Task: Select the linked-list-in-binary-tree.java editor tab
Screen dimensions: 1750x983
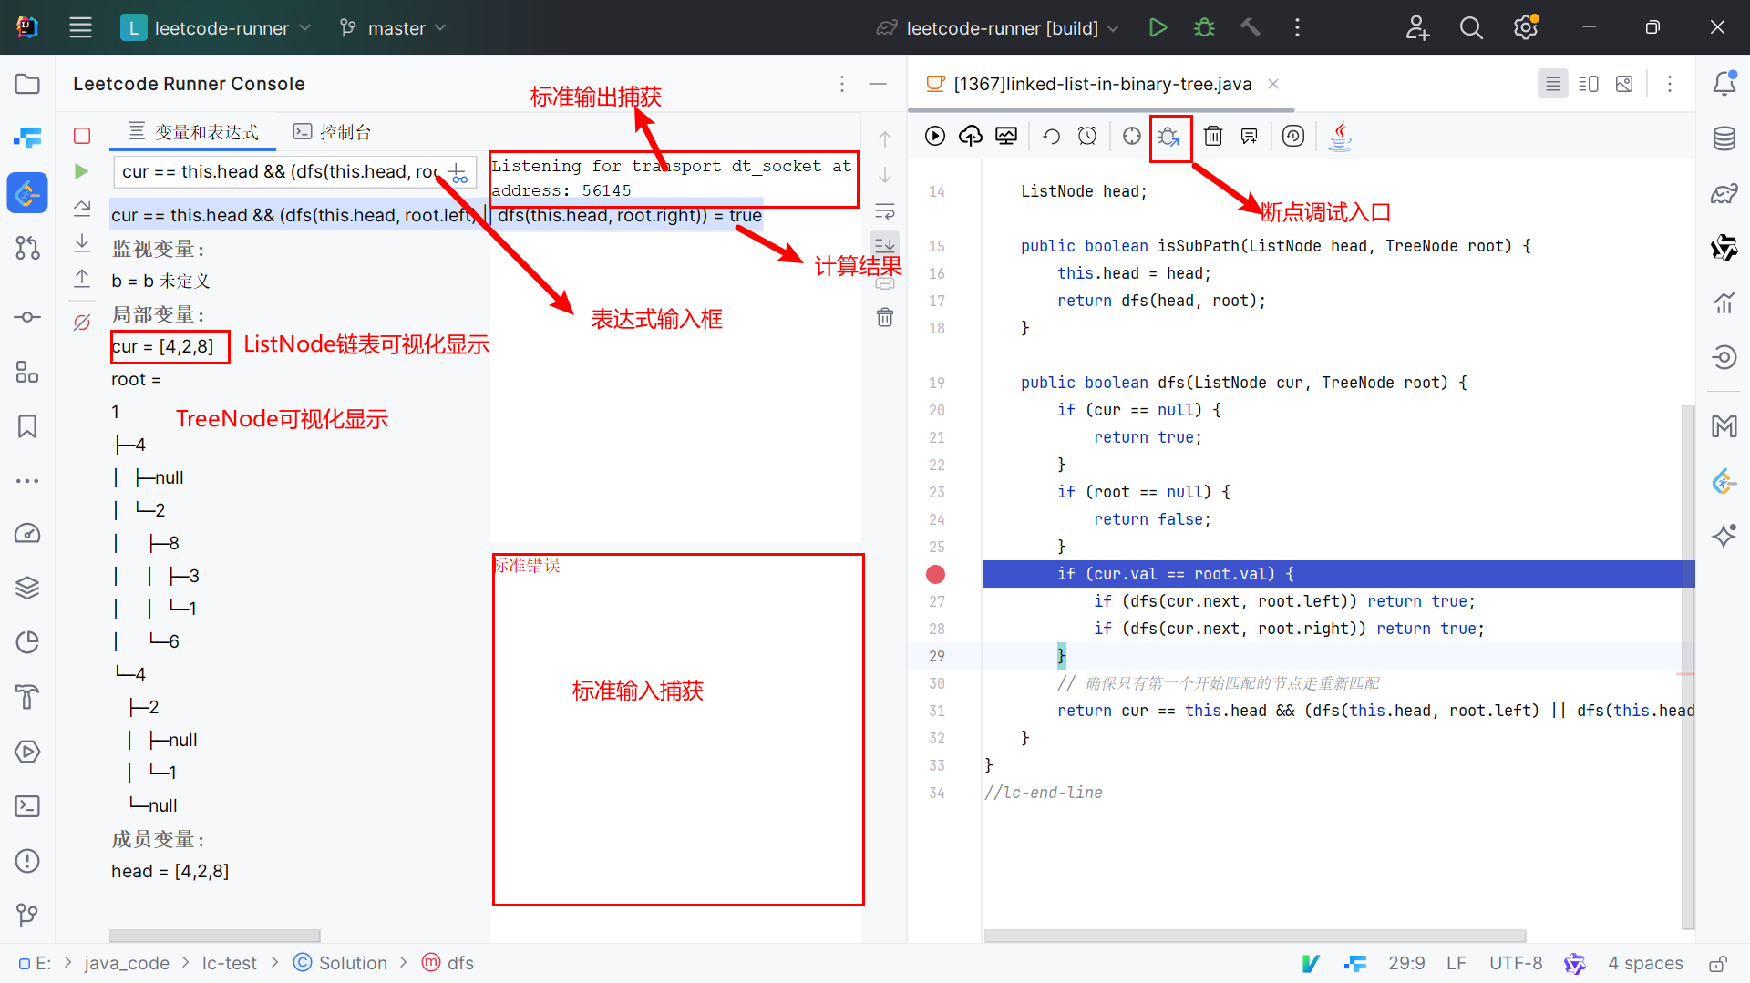Action: (x=1101, y=84)
